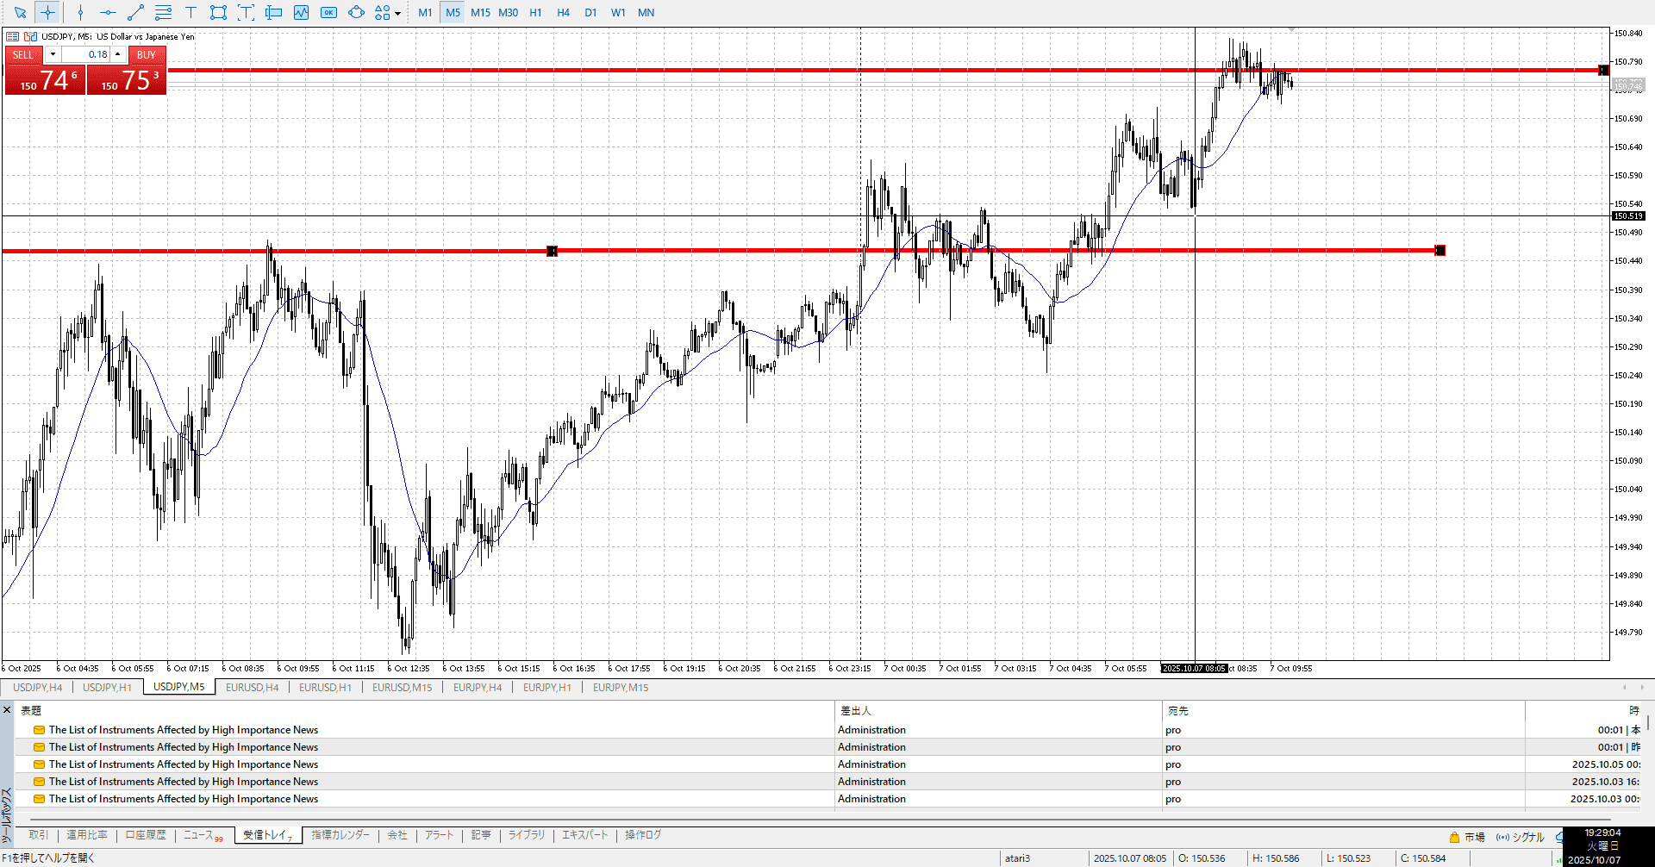This screenshot has width=1655, height=867.
Task: Draw a vertical line on chart
Action: click(x=80, y=12)
